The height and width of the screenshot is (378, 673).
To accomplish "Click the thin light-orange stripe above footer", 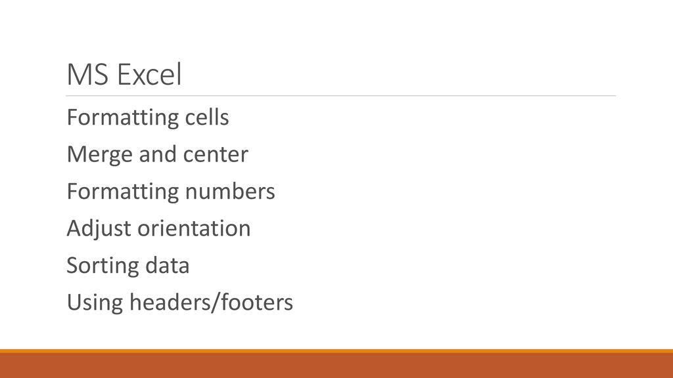I will point(336,351).
